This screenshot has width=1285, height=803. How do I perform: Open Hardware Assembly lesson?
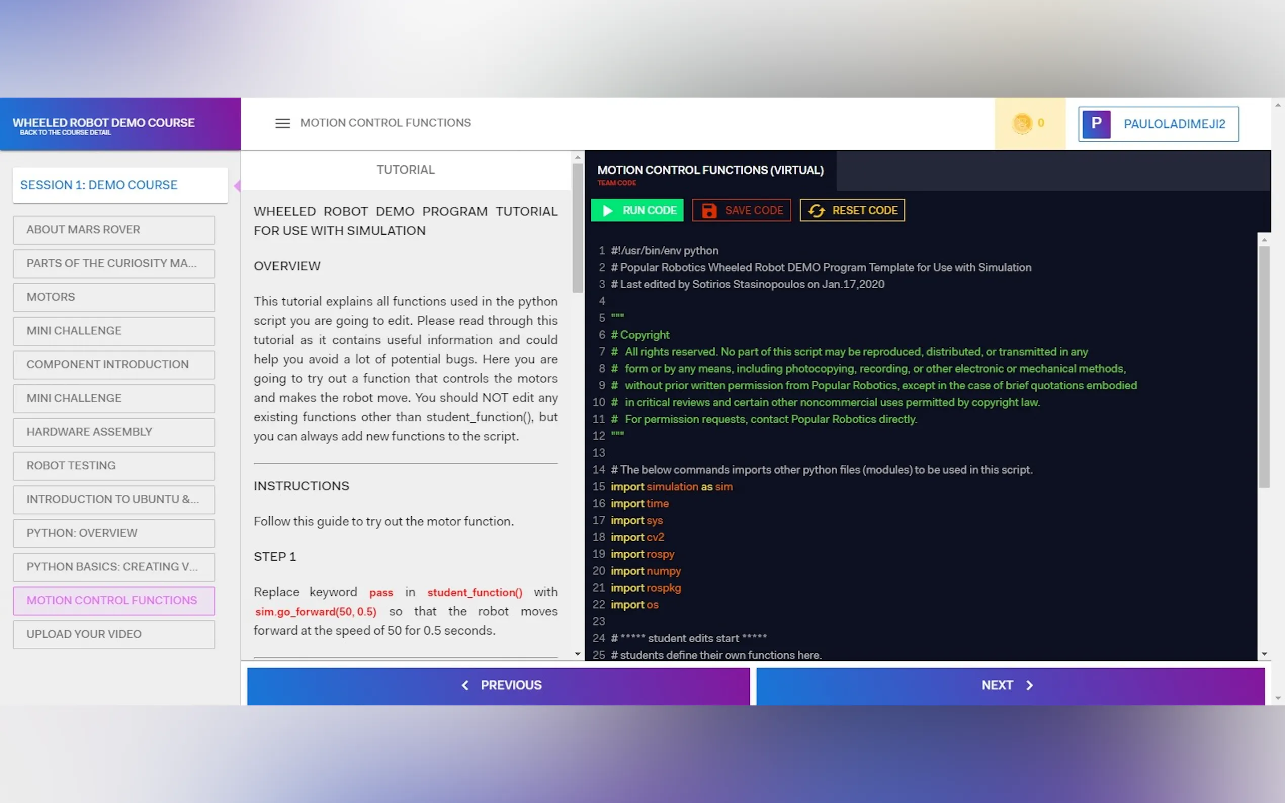pyautogui.click(x=114, y=432)
